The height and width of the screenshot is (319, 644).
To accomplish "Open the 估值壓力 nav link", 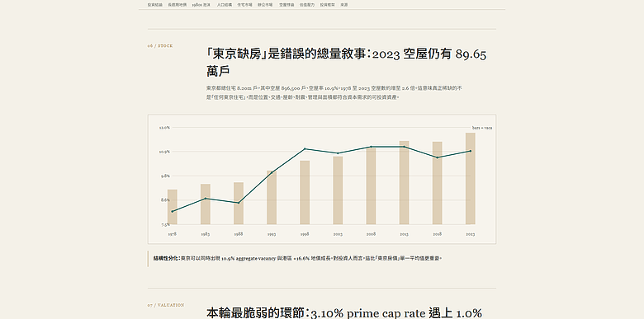I will pyautogui.click(x=307, y=5).
